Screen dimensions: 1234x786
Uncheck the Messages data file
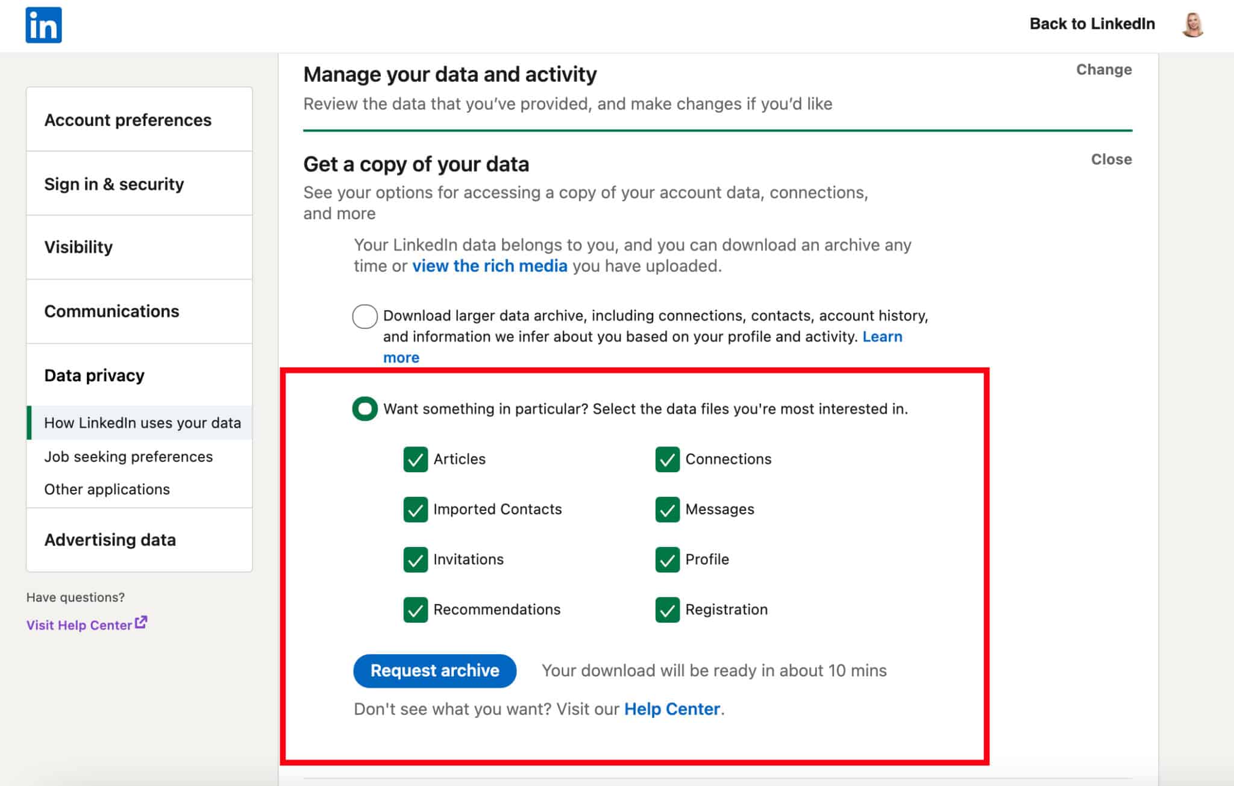pyautogui.click(x=668, y=510)
